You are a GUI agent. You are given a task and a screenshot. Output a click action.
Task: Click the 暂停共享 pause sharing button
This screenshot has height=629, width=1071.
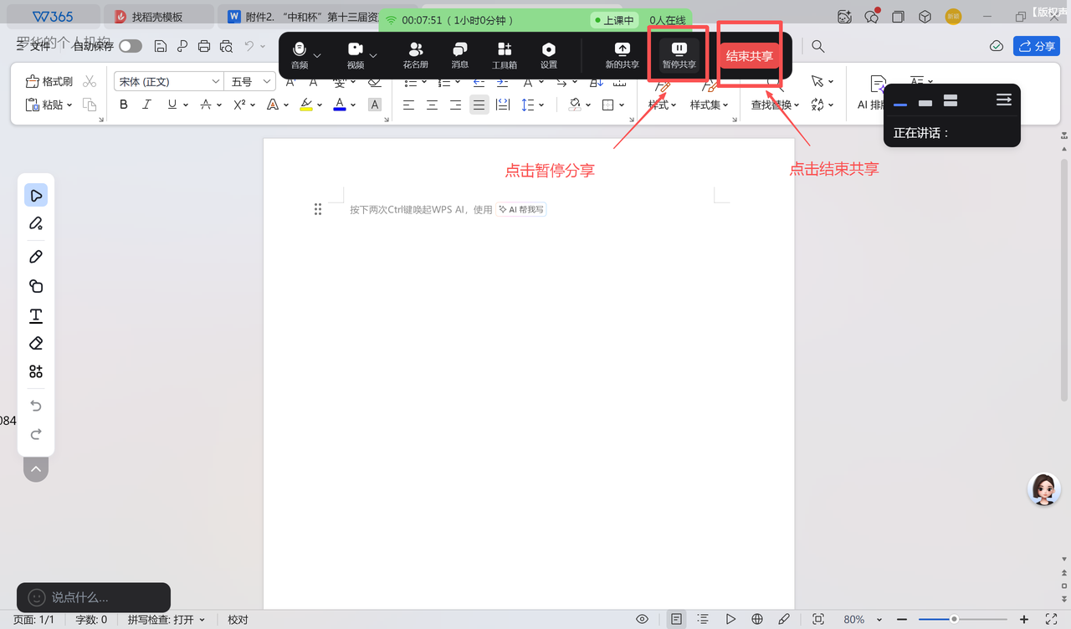[679, 55]
